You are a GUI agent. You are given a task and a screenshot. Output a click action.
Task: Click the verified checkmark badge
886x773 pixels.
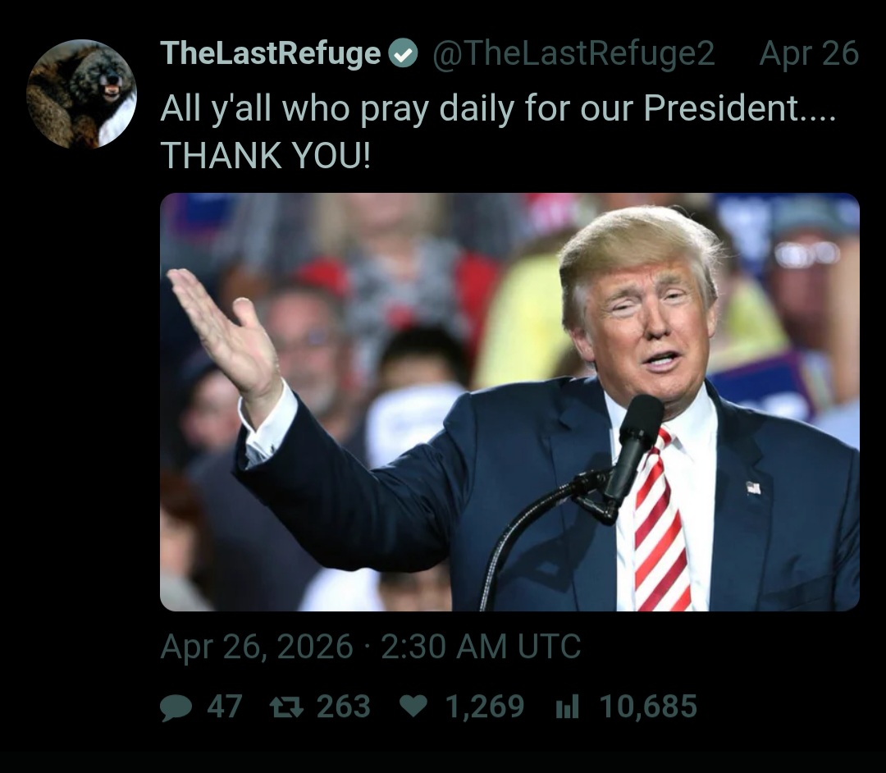[403, 54]
